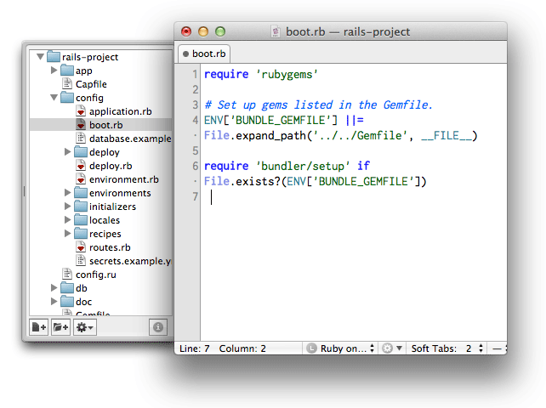
Task: Expand the app folder
Action: click(x=54, y=71)
